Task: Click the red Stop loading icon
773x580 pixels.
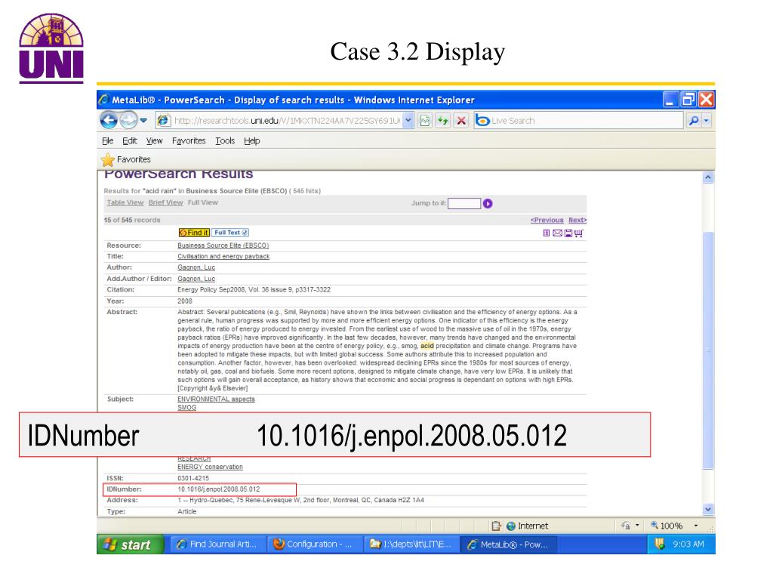Action: click(461, 120)
